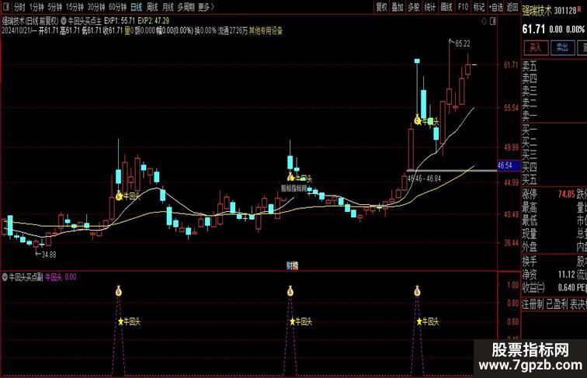Screen dimensions: 587x378
Task: Click the red 买入 buy button
Action: click(536, 47)
